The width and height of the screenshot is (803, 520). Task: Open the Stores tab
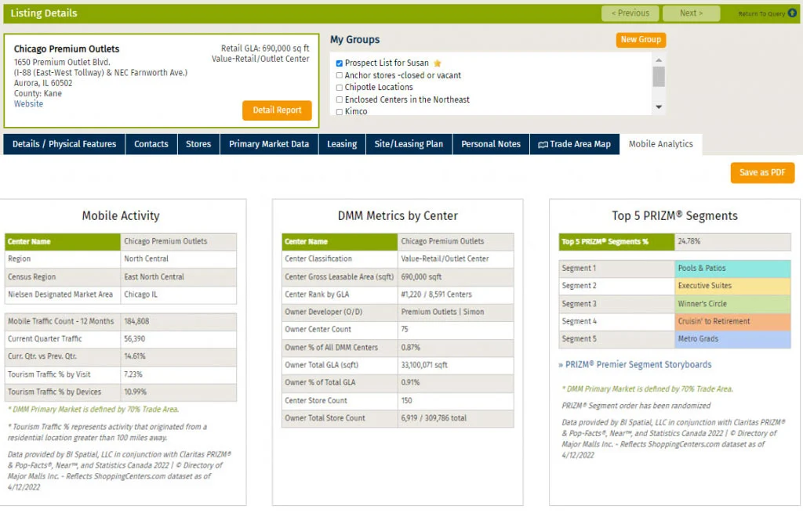point(198,144)
